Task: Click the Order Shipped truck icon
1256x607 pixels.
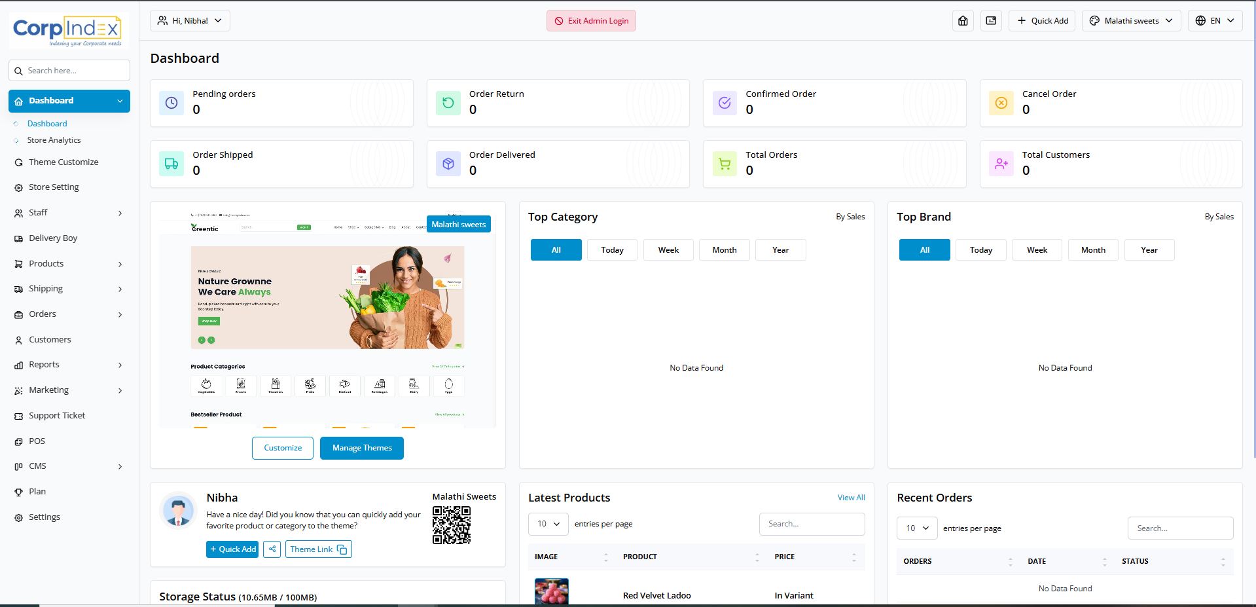Action: click(x=171, y=164)
